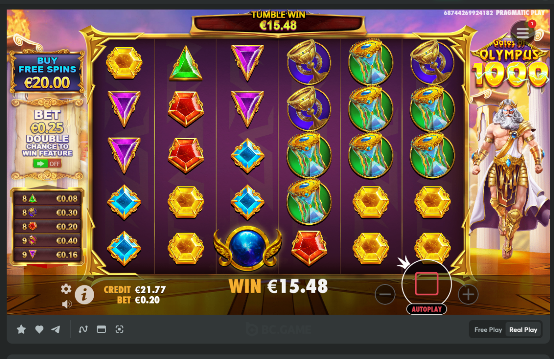Open the hamburger menu with notification badge
Screen dimensions: 554x359
tap(523, 32)
